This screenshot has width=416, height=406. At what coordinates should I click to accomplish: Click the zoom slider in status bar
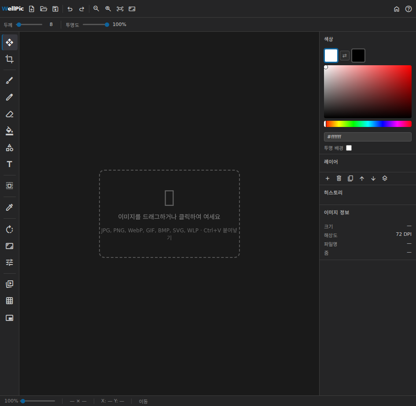click(x=38, y=401)
